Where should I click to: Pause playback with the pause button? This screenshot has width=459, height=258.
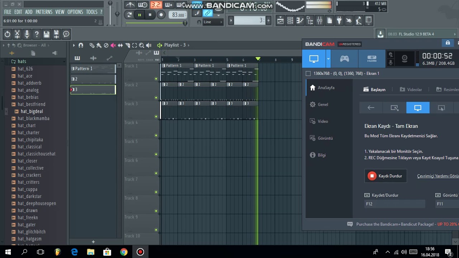(139, 15)
